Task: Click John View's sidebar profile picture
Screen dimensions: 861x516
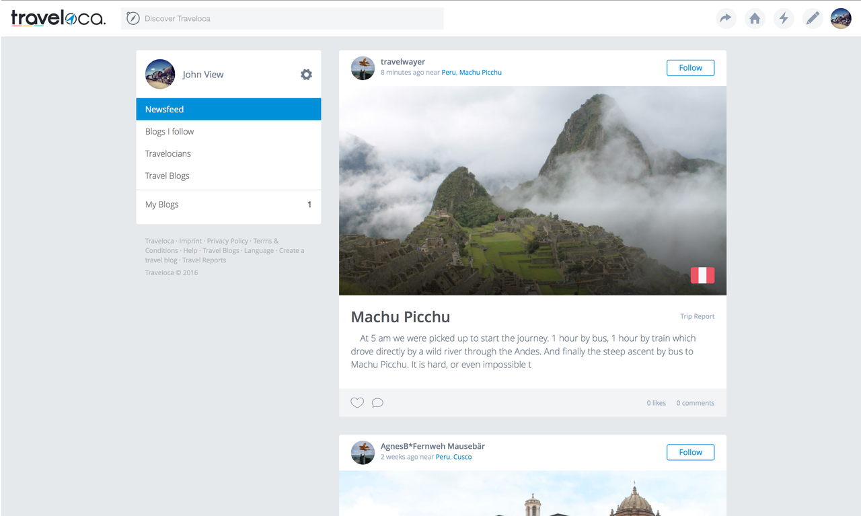Action: pos(160,74)
